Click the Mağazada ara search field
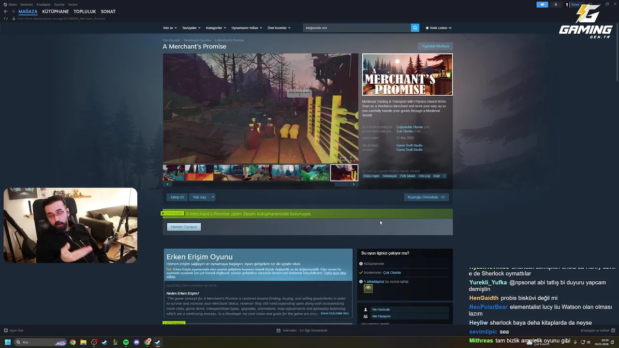 [357, 28]
